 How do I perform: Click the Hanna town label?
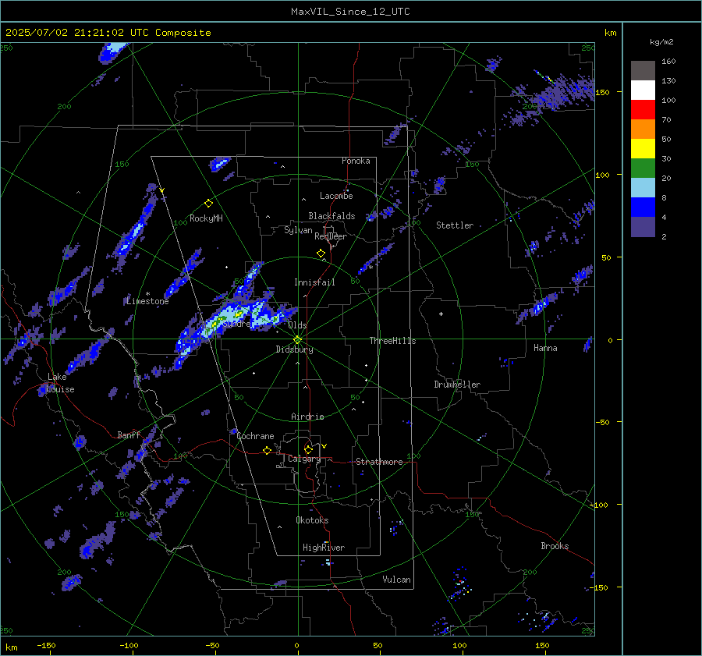pos(545,348)
